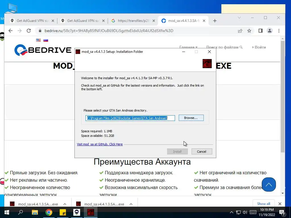Click the Войти login link

[x=259, y=47]
